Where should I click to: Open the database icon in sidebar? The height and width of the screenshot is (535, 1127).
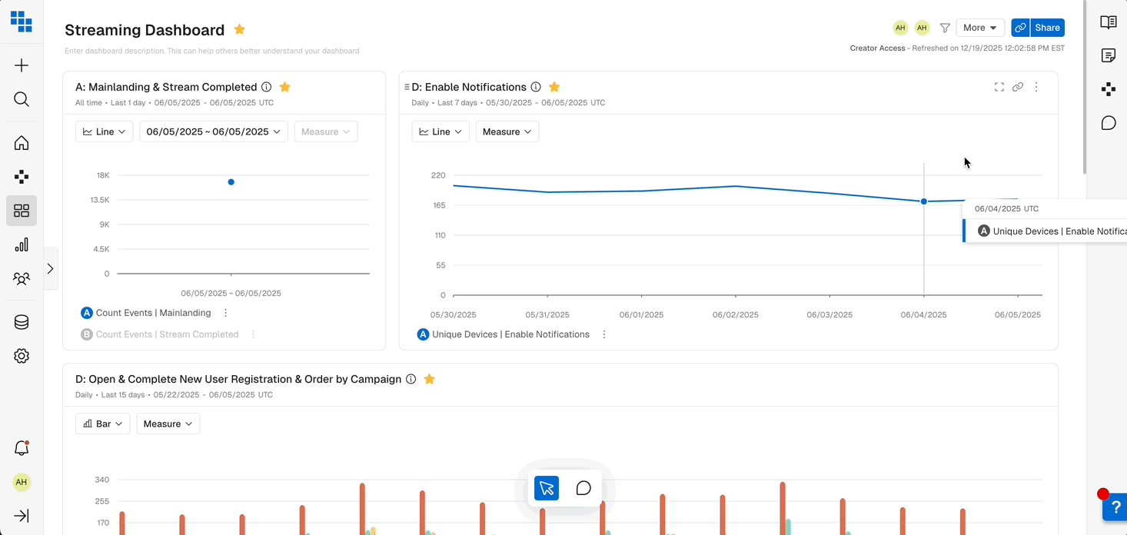(22, 322)
